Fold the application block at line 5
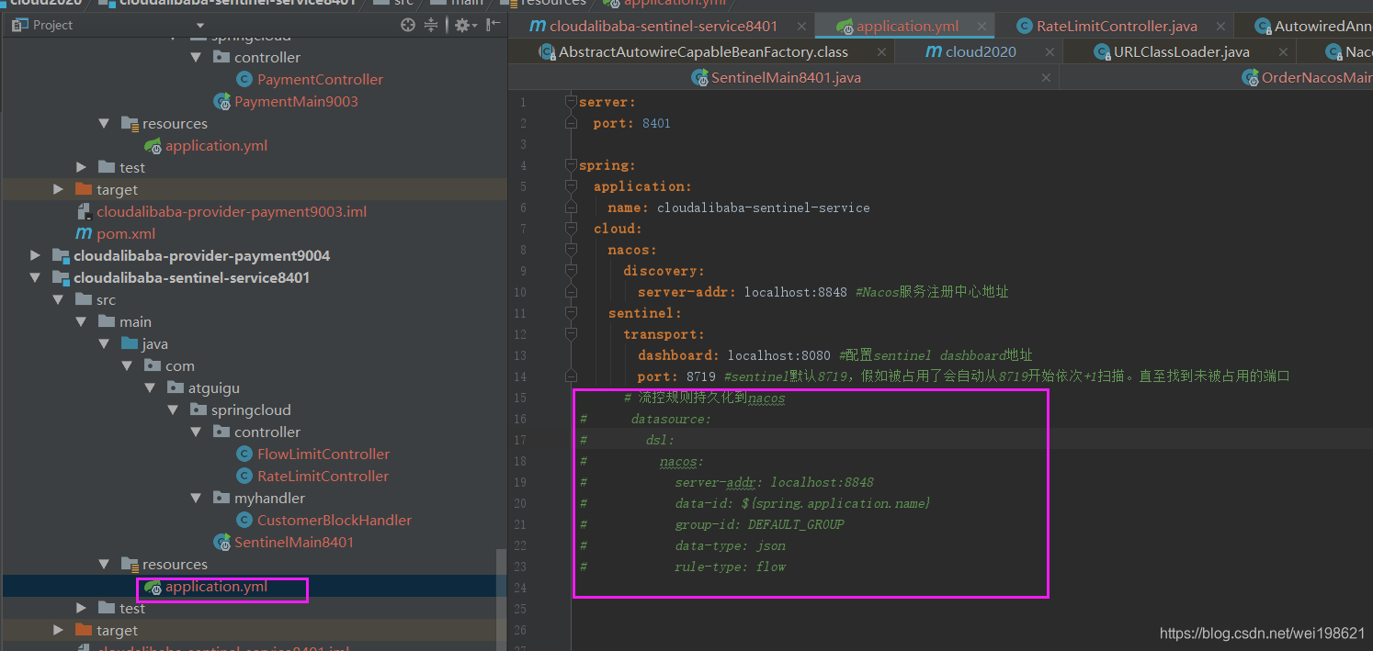 click(571, 186)
